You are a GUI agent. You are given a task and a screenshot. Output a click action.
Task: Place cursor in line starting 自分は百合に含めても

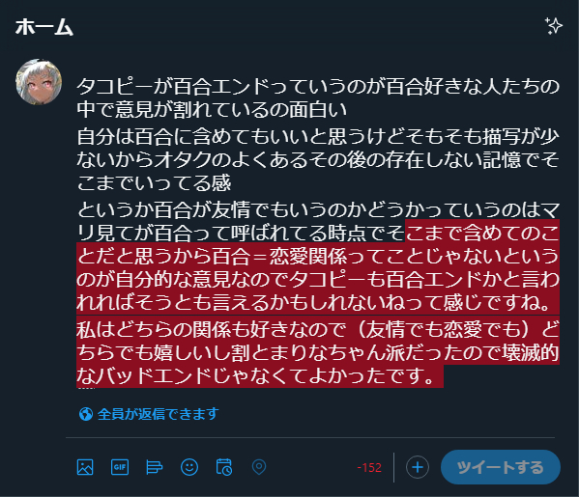tap(318, 136)
